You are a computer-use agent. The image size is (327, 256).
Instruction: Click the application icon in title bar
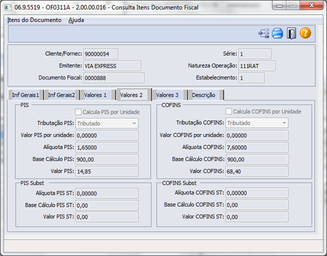pyautogui.click(x=7, y=7)
